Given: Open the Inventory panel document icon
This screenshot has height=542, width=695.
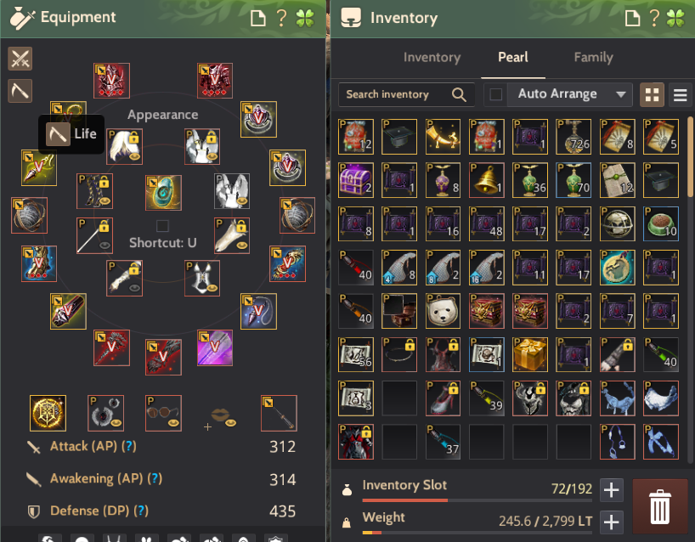Looking at the screenshot, I should [632, 18].
